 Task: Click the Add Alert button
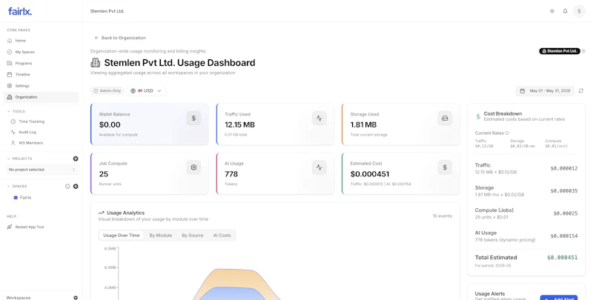coord(559,298)
